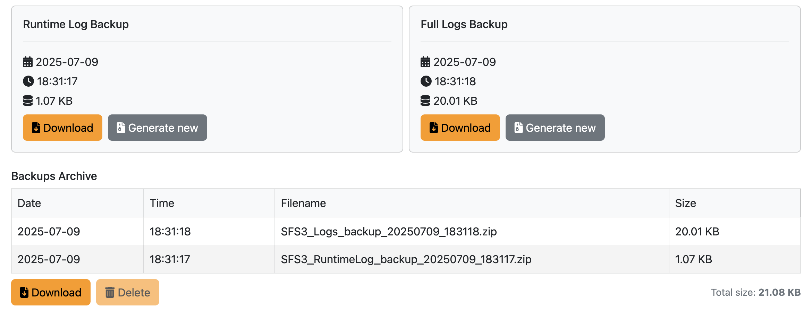Image resolution: width=812 pixels, height=311 pixels.
Task: Select the SFS3_RuntimeLog_backup_20250709_183117.zip row
Action: [406, 259]
